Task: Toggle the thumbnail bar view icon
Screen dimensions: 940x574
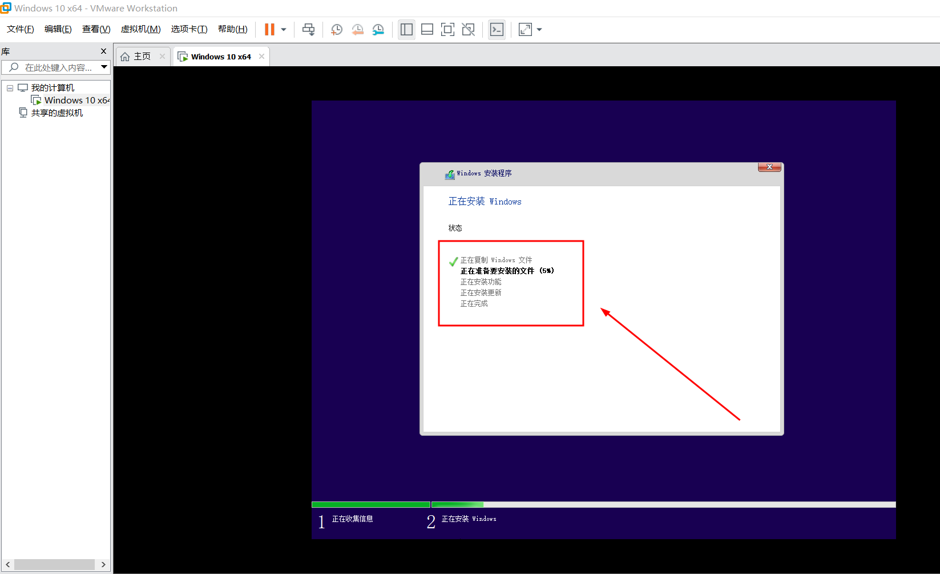Action: point(427,29)
